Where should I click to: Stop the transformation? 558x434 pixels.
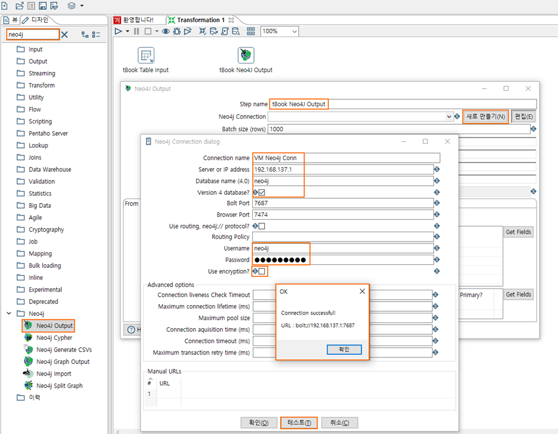[148, 31]
